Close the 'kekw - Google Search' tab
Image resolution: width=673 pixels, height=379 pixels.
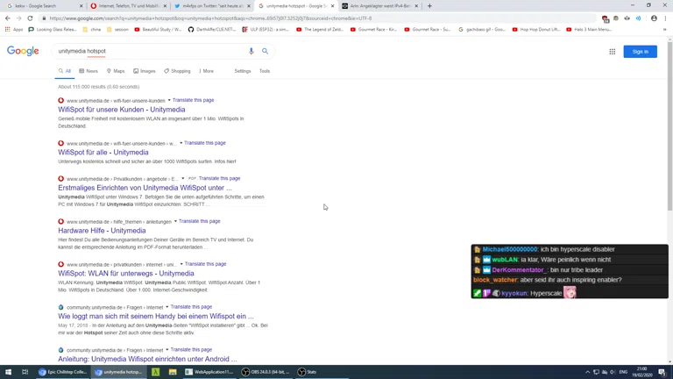click(x=81, y=6)
